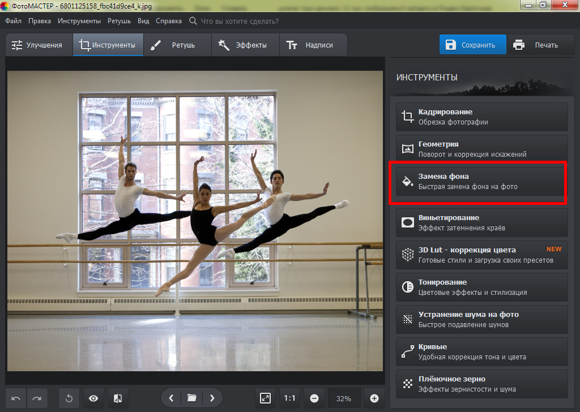Go to the next photo arrow
This screenshot has height=412, width=580.
(x=212, y=398)
